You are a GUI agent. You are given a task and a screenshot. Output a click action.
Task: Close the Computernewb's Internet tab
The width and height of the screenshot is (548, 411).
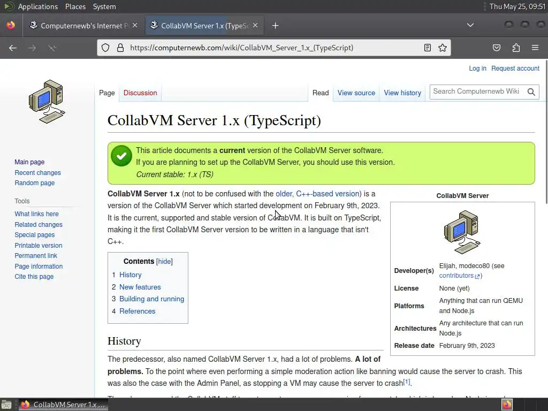pyautogui.click(x=135, y=25)
